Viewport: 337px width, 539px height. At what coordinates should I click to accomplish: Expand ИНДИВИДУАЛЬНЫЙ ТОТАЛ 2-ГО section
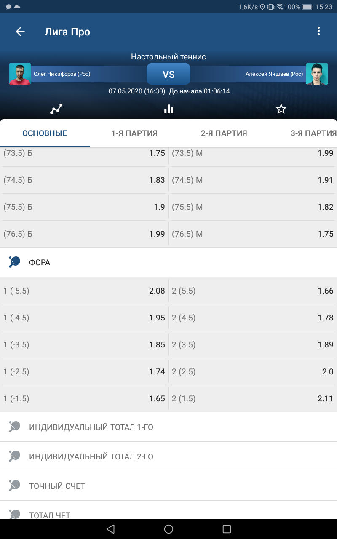pyautogui.click(x=168, y=456)
